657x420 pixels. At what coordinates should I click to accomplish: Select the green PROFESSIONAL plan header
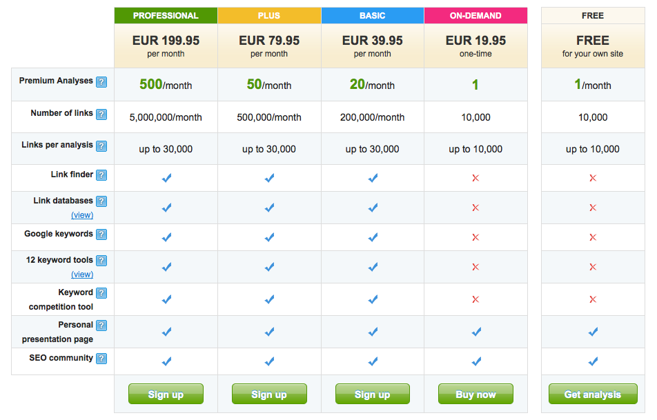click(x=166, y=15)
